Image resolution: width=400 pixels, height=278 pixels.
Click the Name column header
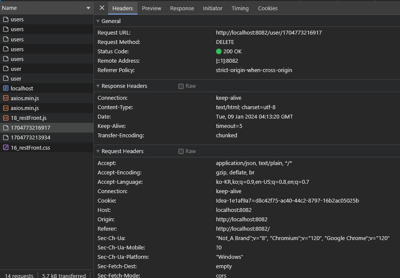47,8
